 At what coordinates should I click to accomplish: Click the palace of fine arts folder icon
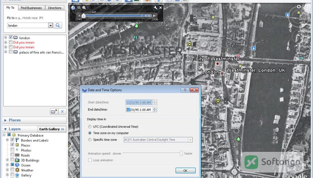click(x=16, y=52)
